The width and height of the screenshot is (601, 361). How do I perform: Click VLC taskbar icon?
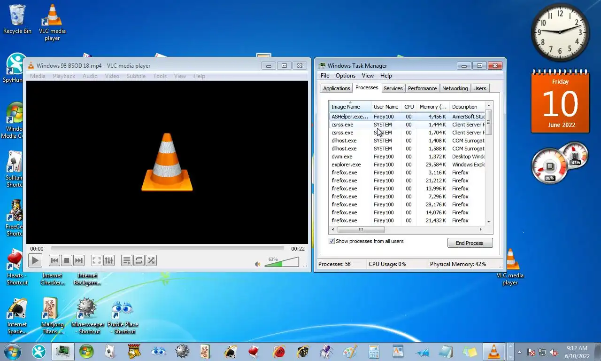[493, 351]
